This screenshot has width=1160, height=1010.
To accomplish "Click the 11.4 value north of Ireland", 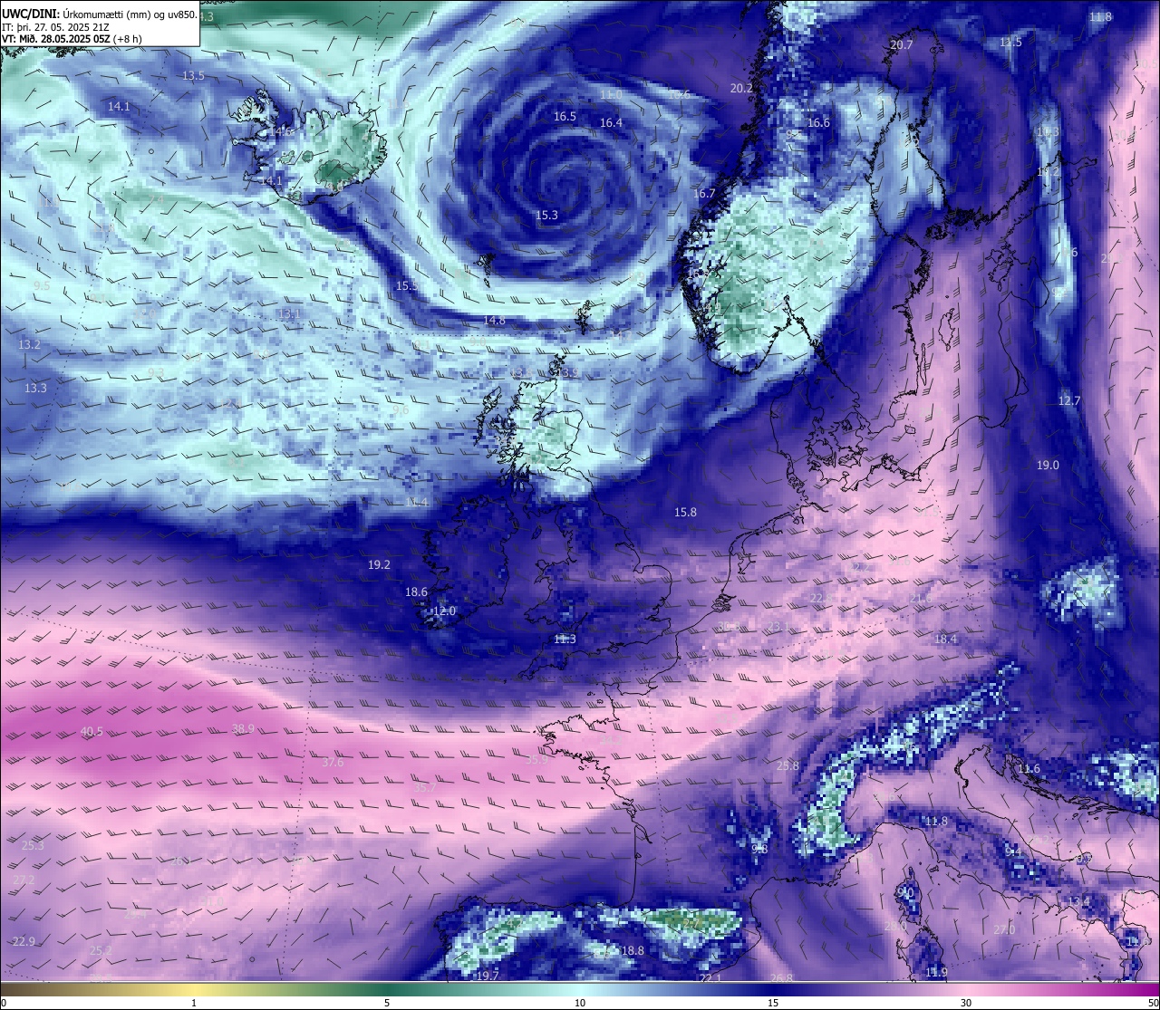I will tap(417, 503).
